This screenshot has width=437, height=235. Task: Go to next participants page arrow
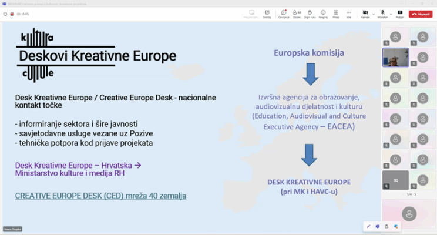[x=416, y=194]
